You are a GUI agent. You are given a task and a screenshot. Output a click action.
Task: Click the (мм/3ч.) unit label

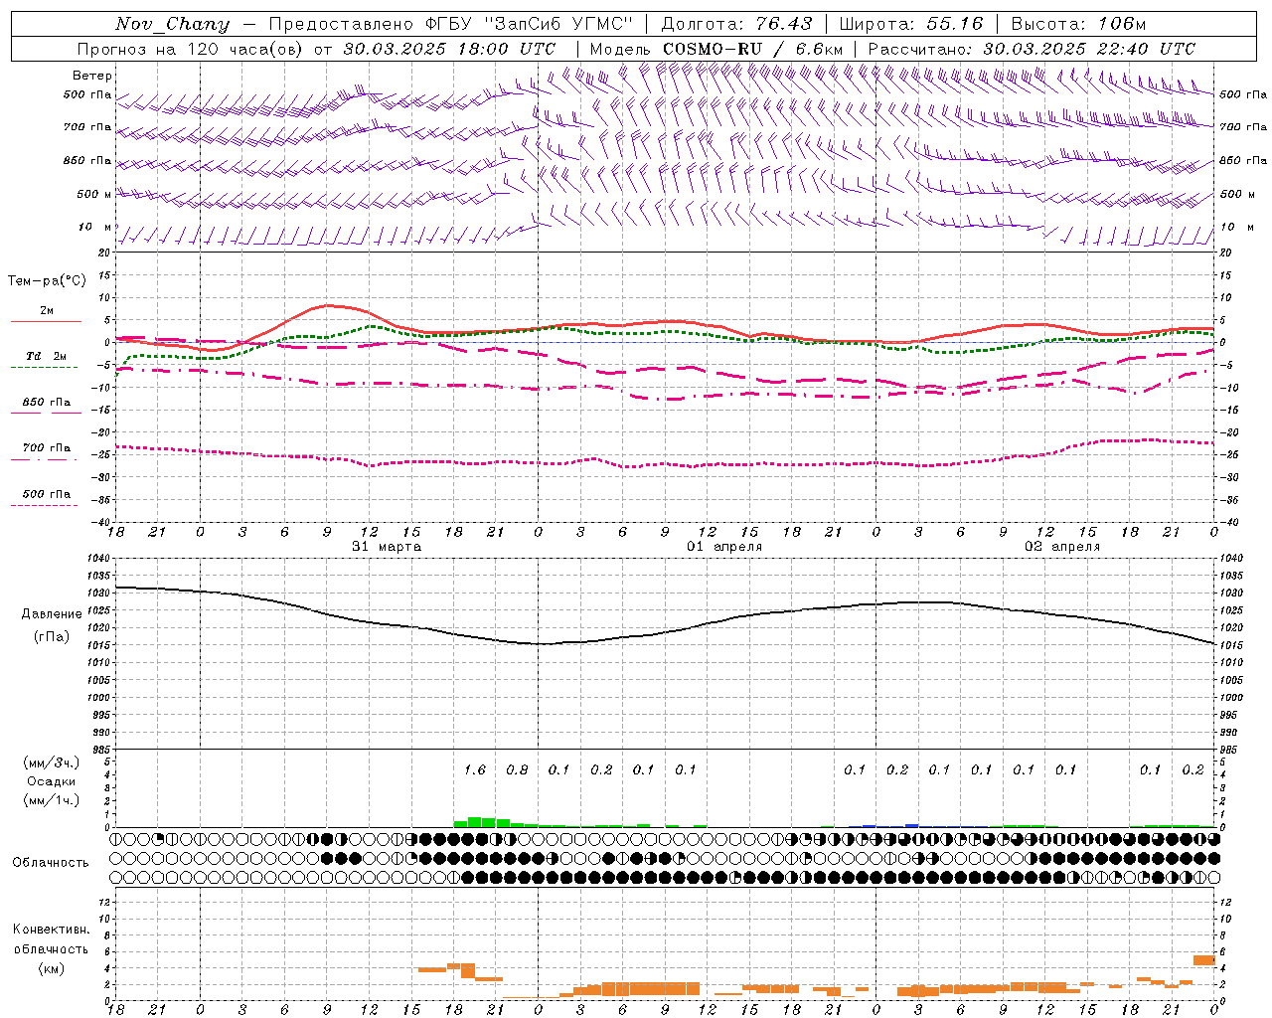pos(52,763)
